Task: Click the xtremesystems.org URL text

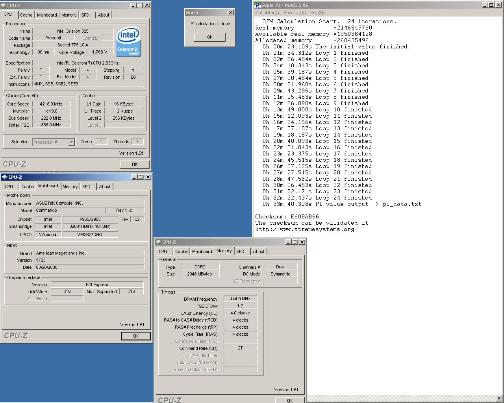Action: 307,229
